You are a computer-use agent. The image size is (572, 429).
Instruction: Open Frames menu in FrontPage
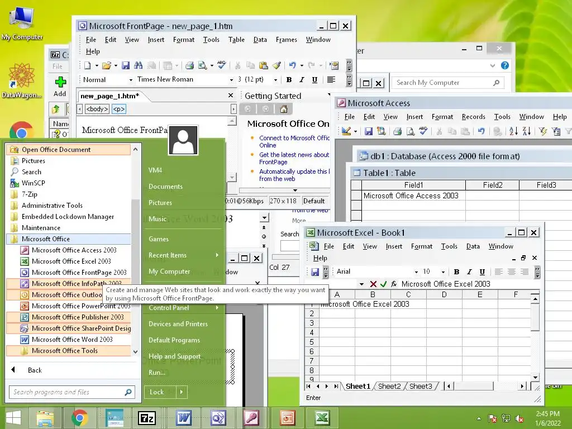click(x=287, y=40)
